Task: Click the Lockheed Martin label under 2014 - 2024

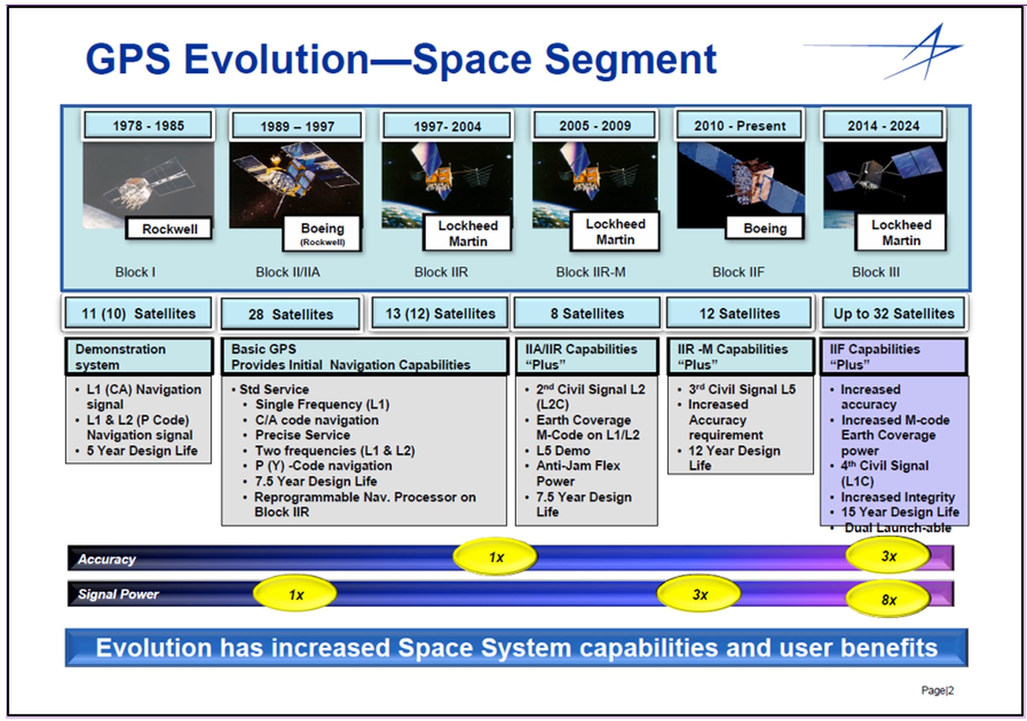Action: click(x=901, y=232)
